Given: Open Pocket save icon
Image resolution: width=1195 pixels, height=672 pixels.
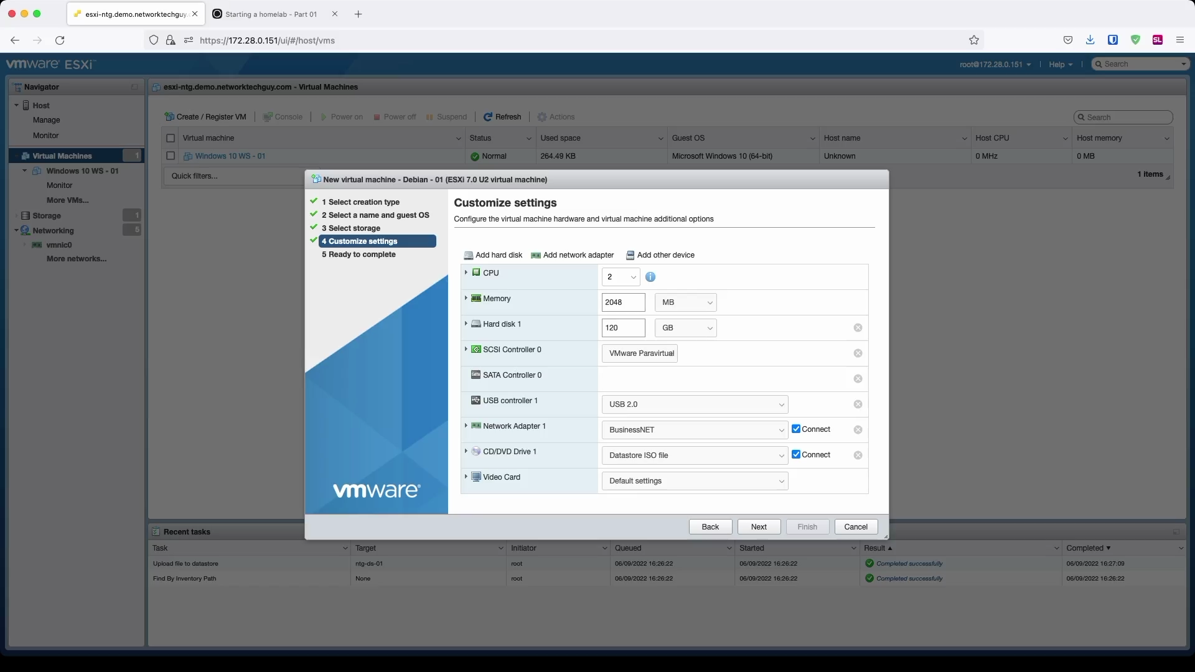Looking at the screenshot, I should pos(1068,40).
